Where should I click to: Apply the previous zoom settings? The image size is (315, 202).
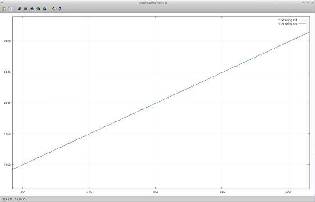32,9
